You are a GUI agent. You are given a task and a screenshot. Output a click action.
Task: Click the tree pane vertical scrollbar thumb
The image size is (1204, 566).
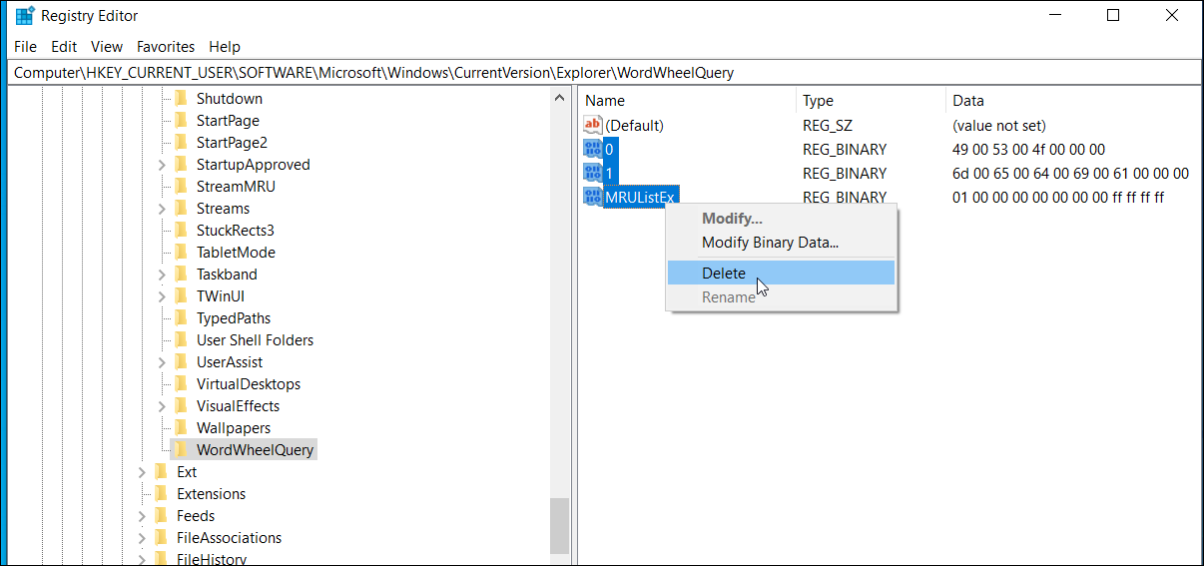tap(559, 525)
